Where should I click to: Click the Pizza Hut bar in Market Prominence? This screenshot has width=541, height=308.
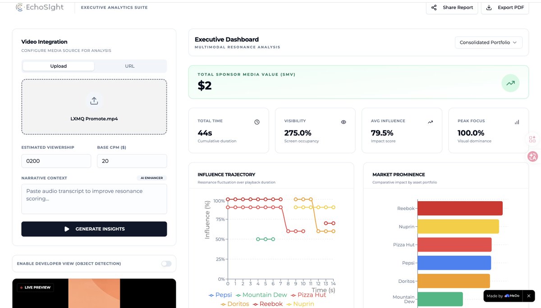454,244
